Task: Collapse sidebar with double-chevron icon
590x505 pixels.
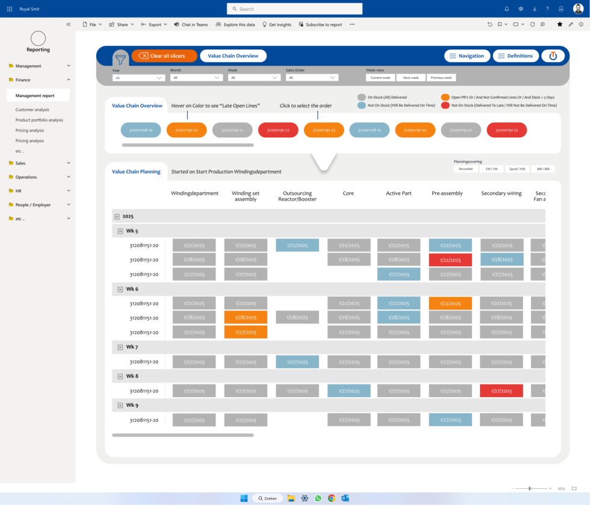Action: 68,25
